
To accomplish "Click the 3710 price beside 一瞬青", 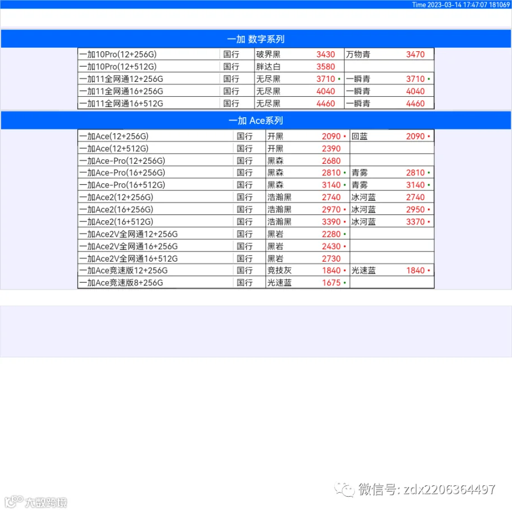I will click(x=415, y=79).
